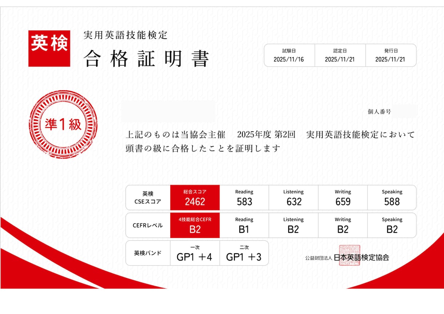This screenshot has width=444, height=314.
Task: Click the 発行日 date cell
Action: tap(391, 55)
